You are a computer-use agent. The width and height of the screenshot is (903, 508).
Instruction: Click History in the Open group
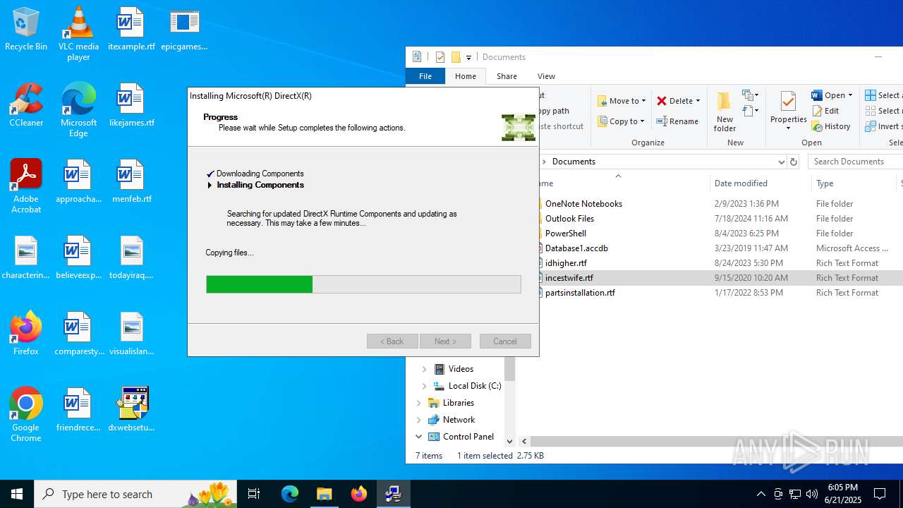coord(831,126)
